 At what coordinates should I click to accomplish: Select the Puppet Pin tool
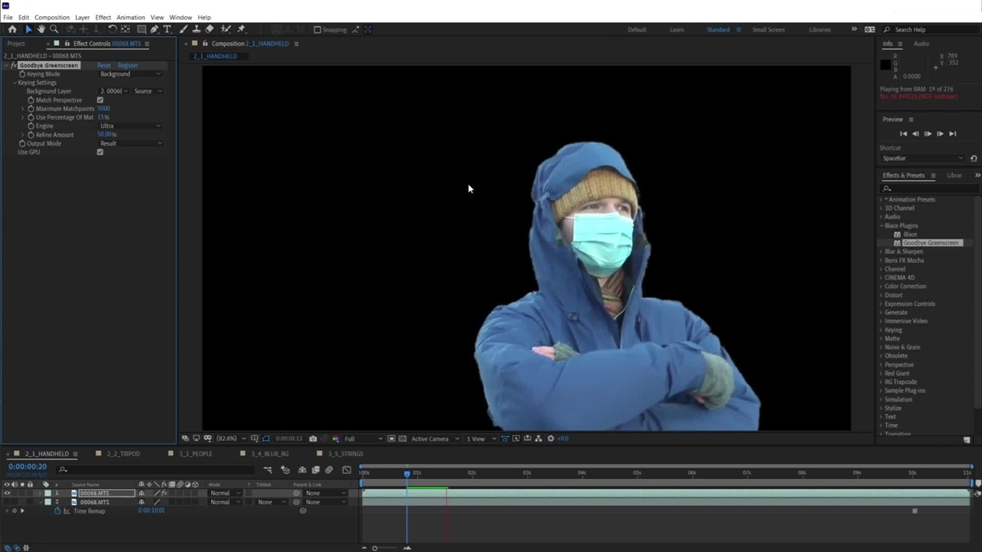pyautogui.click(x=241, y=29)
